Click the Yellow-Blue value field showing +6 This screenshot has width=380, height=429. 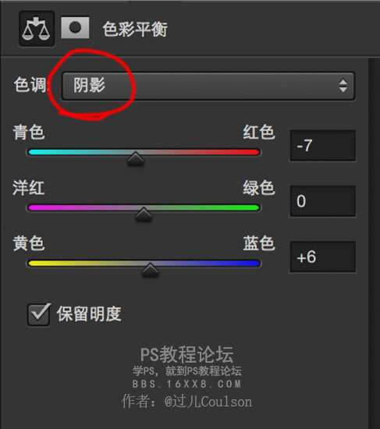coord(323,257)
